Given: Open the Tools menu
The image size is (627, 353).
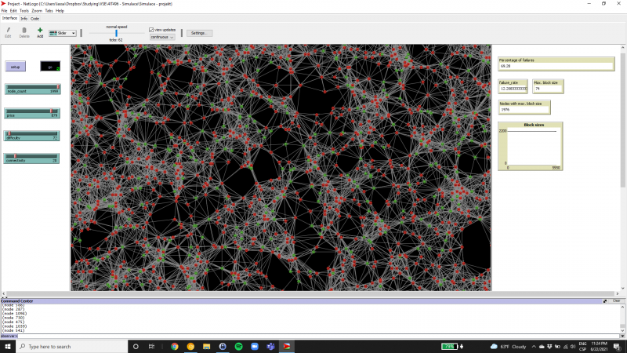Looking at the screenshot, I should coord(24,11).
